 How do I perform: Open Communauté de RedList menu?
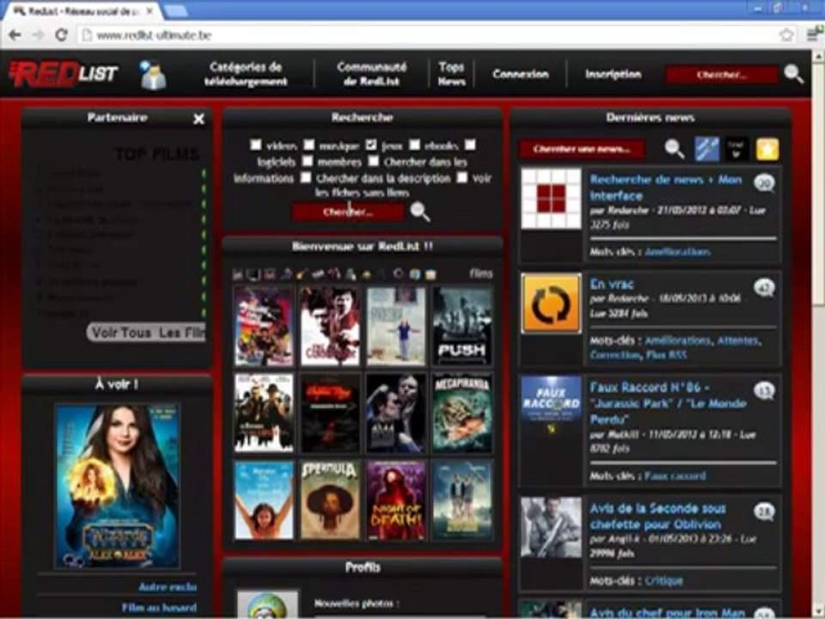click(x=371, y=74)
